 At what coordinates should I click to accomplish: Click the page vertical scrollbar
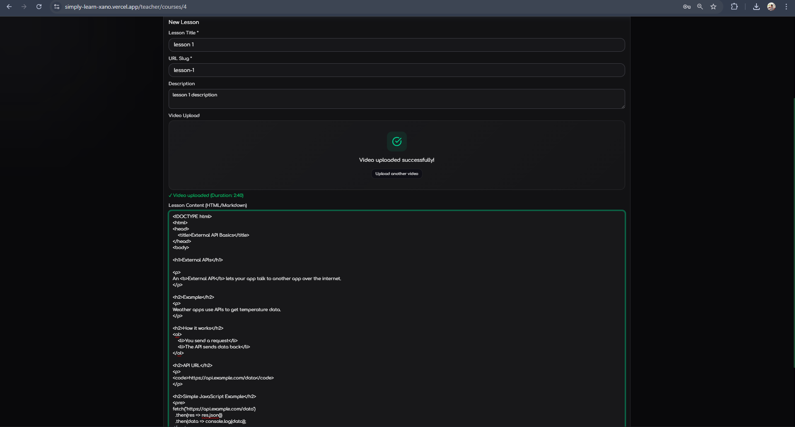[793, 232]
